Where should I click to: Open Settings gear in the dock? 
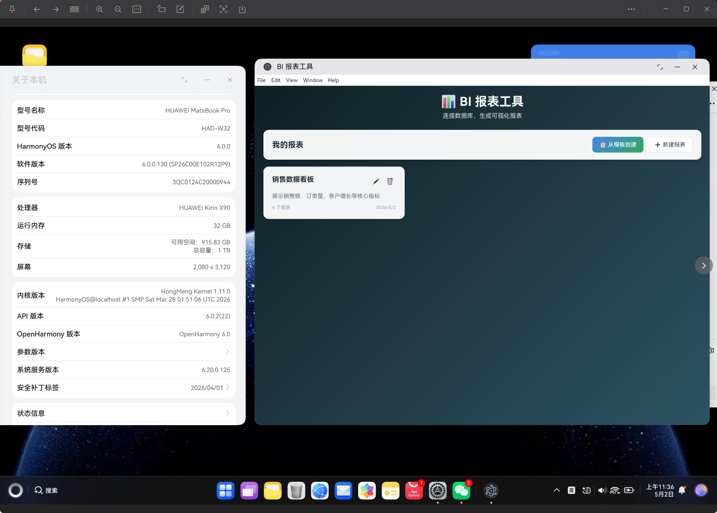(438, 491)
